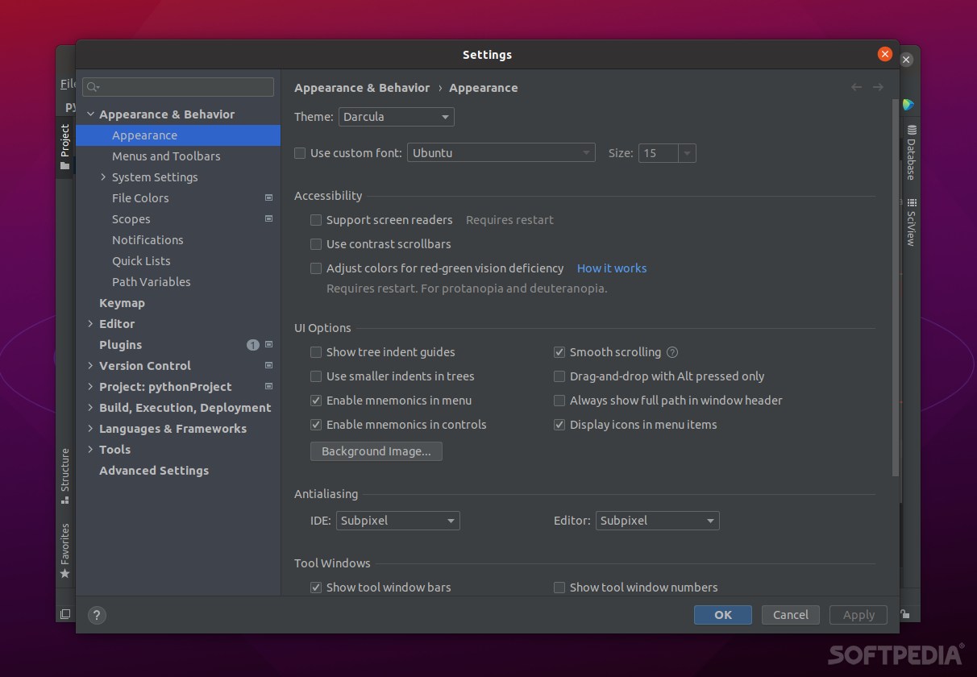Viewport: 977px width, 677px height.
Task: Click the help question mark button
Action: (x=97, y=615)
